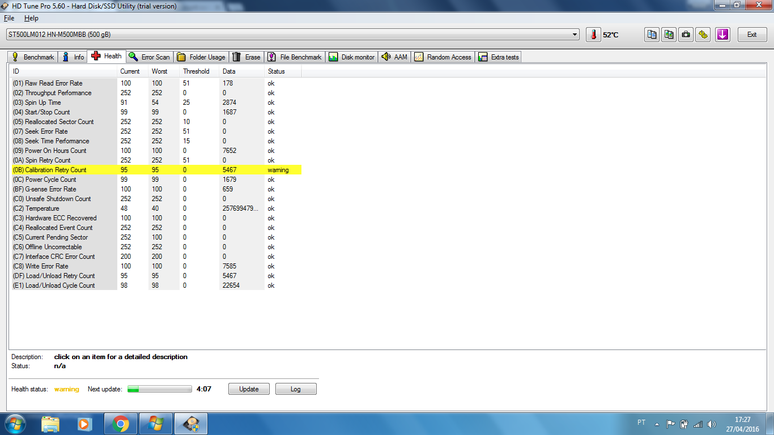
Task: Click the volume speaker tray icon
Action: (x=712, y=424)
